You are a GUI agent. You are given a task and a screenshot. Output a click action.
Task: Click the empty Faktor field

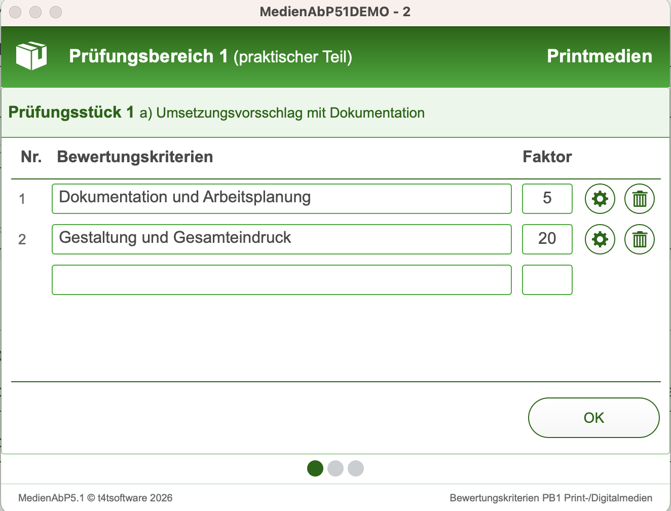pyautogui.click(x=547, y=280)
